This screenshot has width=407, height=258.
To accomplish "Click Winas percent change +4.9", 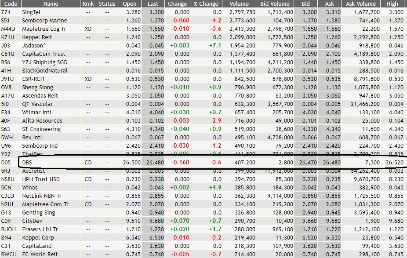I will (215, 188).
